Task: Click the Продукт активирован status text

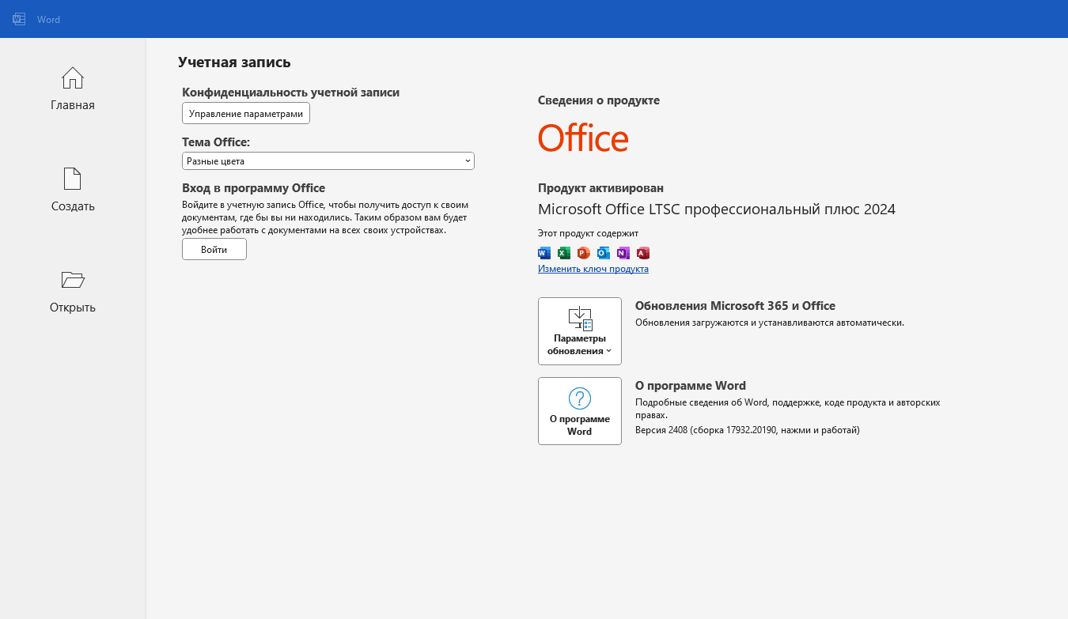Action: [x=600, y=188]
